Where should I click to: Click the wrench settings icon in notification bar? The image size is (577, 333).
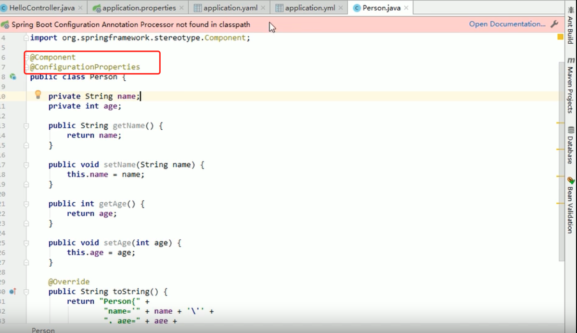point(554,24)
